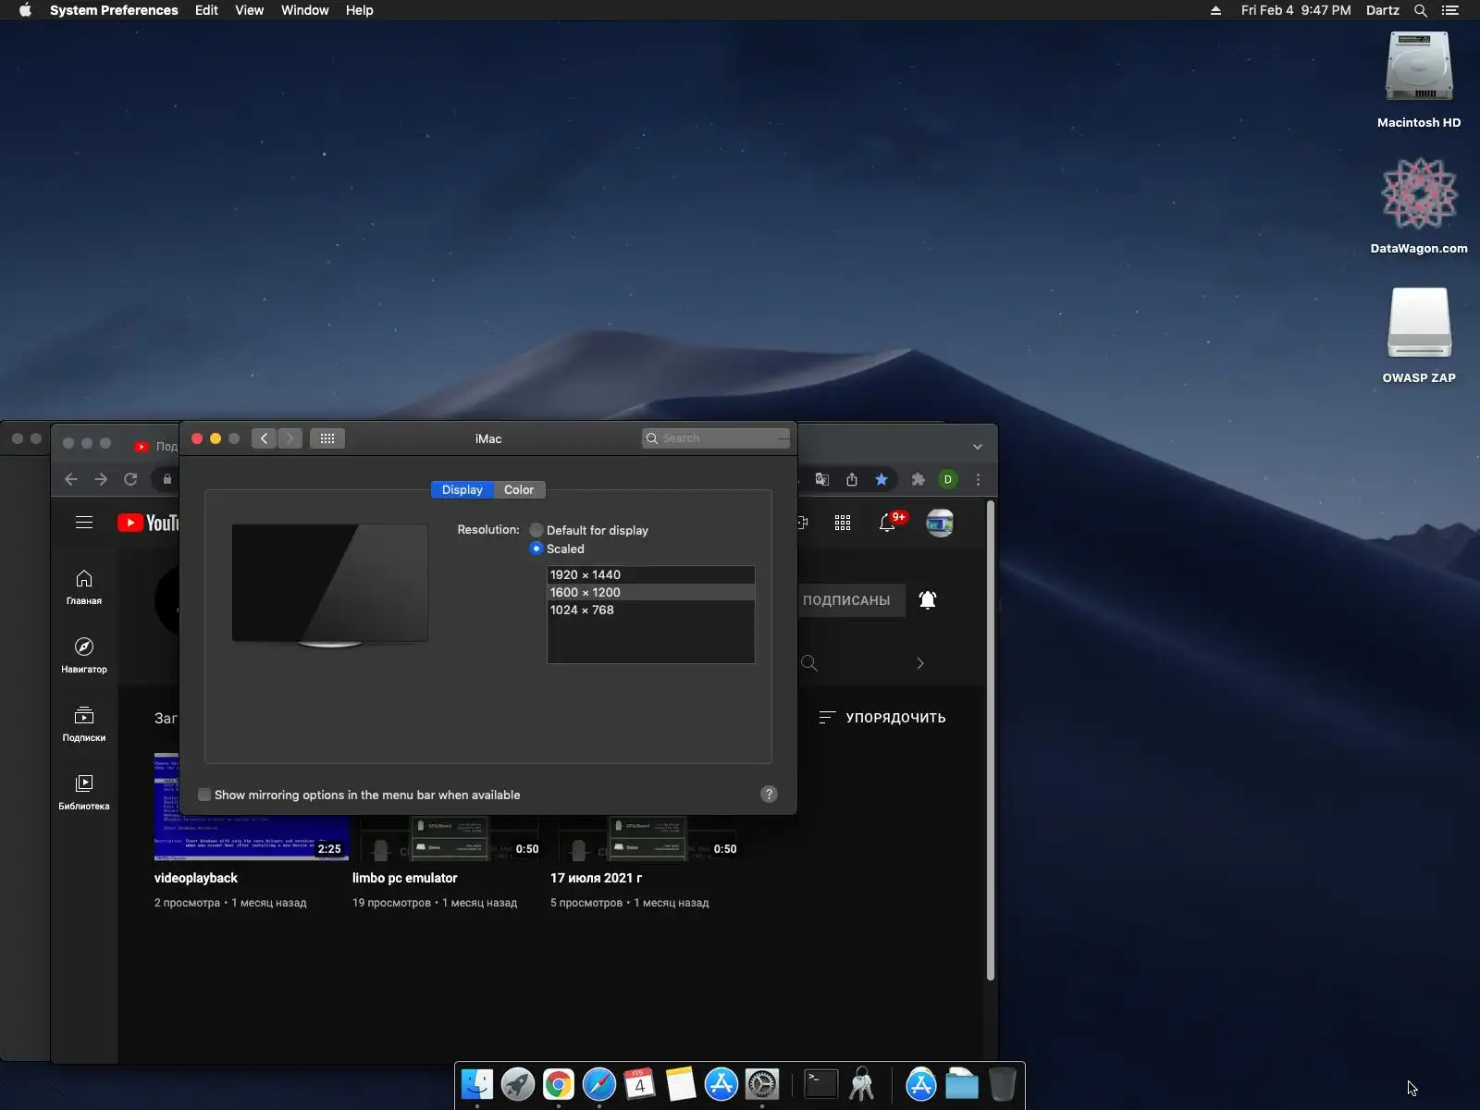The image size is (1480, 1110).
Task: Click the УПОРЯДОЧИТЬ sort button
Action: click(x=882, y=718)
